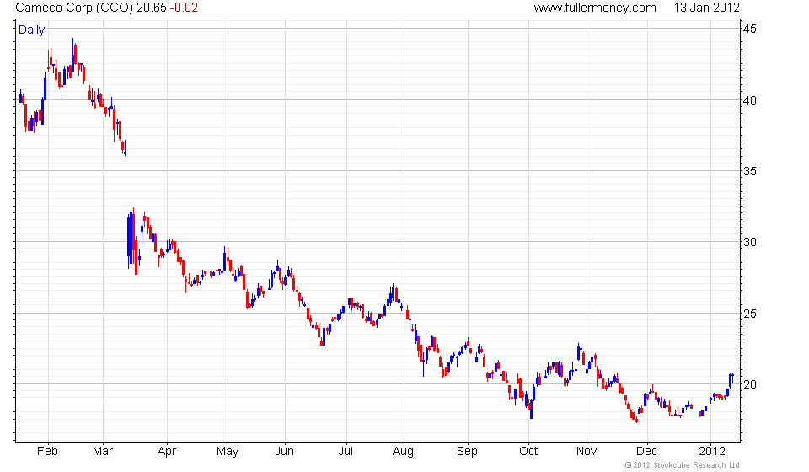Click the '35' price axis label
The width and height of the screenshot is (809, 472).
click(x=750, y=171)
